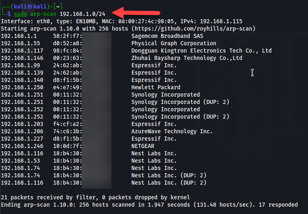Viewport: 308px width, 214px height.
Task: Click the sudo command word
Action: (x=21, y=14)
